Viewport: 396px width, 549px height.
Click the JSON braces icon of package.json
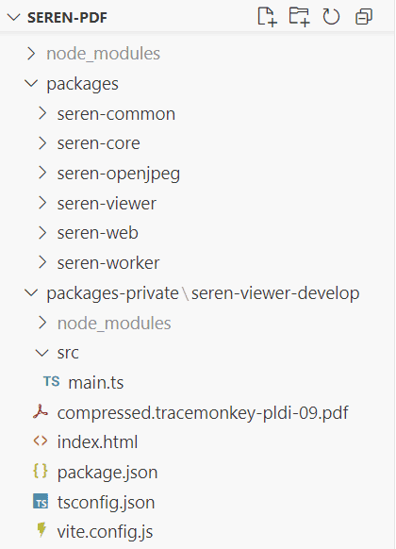pyautogui.click(x=41, y=471)
